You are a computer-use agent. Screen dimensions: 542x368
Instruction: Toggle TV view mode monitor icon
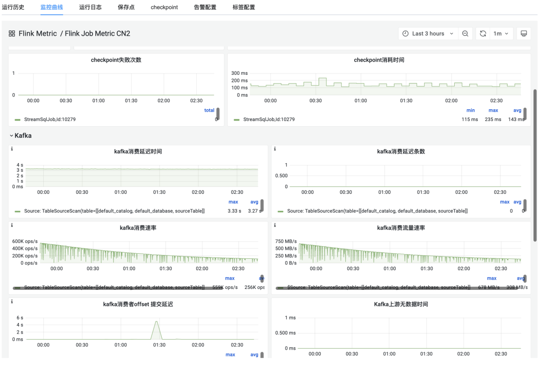pos(524,33)
